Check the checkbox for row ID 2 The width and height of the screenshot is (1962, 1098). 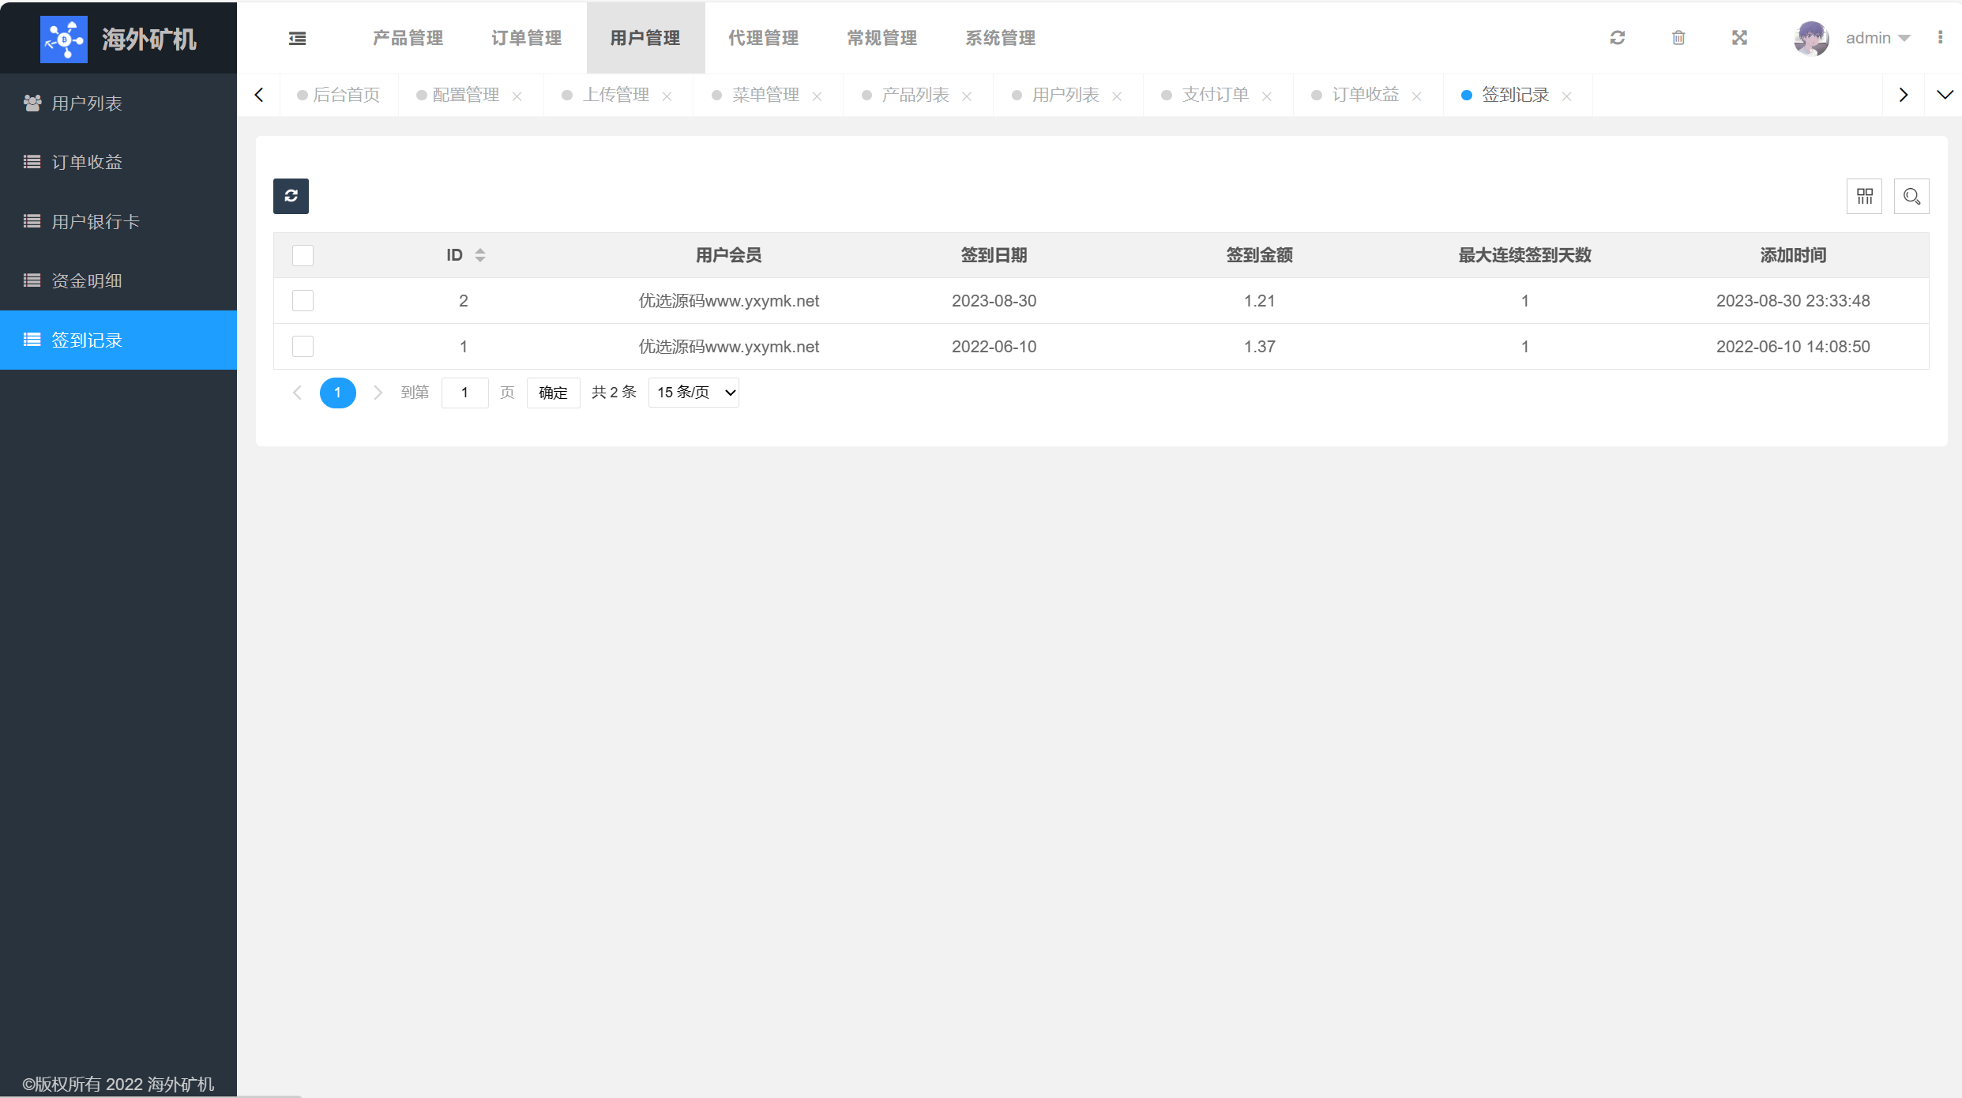coord(303,301)
